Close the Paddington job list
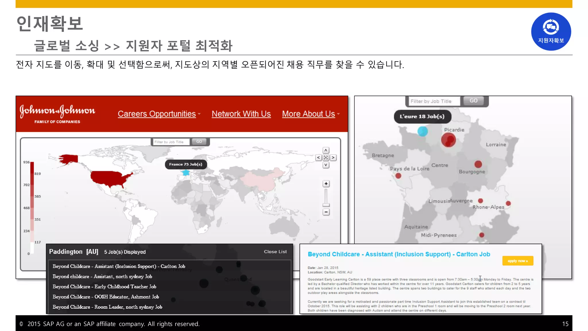Screen dimensions: 588x331 tap(275, 252)
